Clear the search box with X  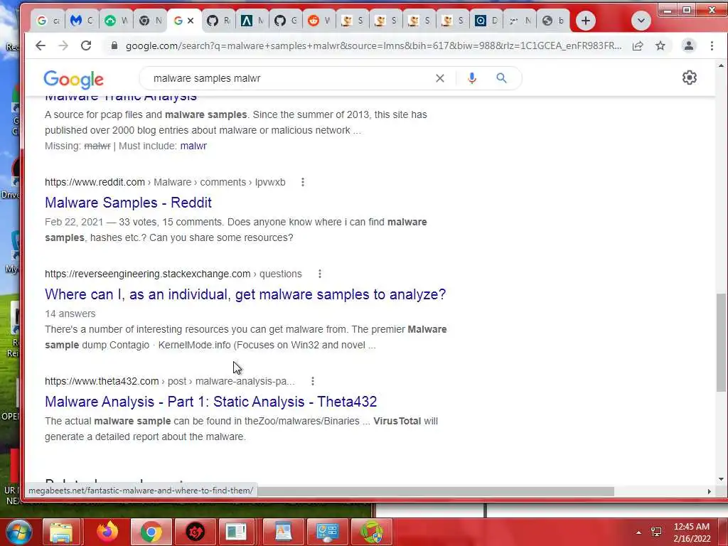point(439,78)
